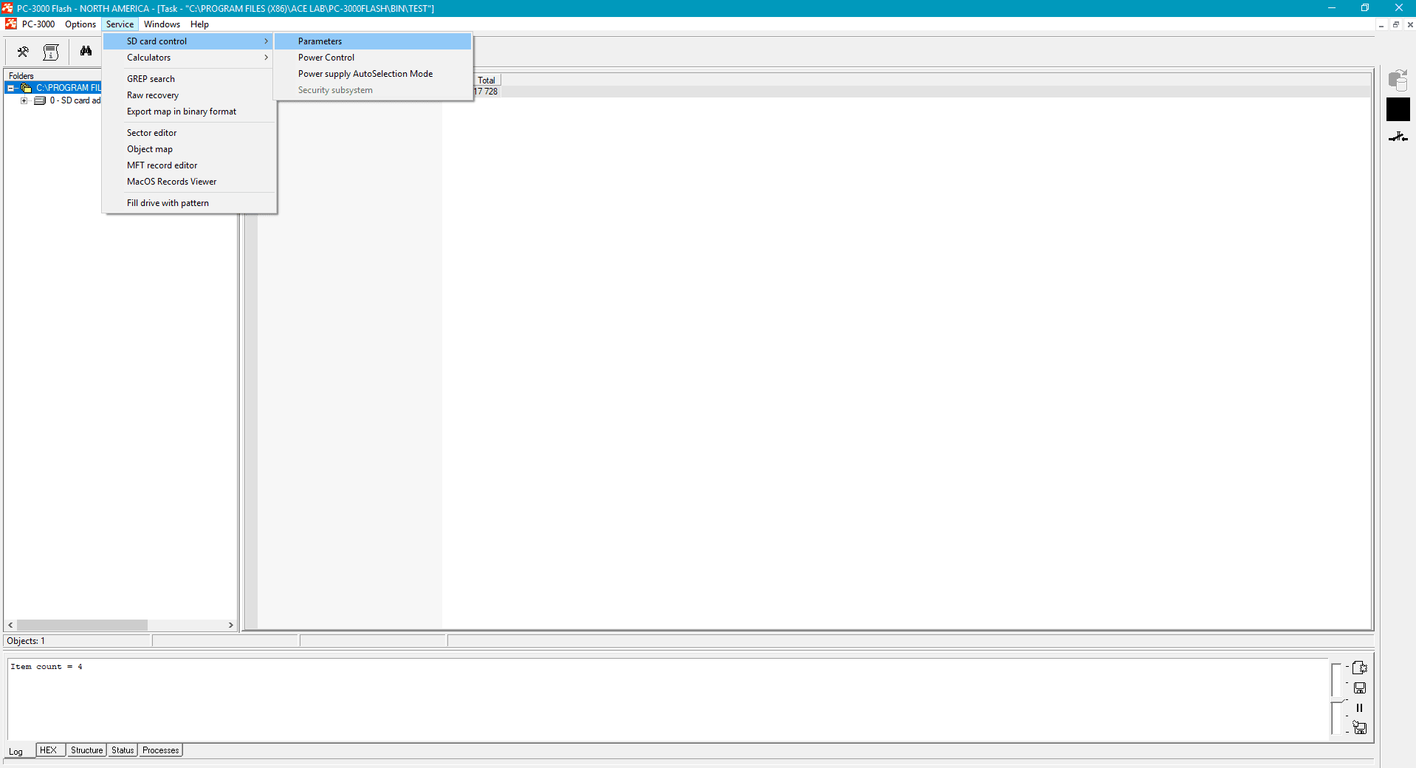Click the folder tree horizontal scrollbar thumb
Image resolution: width=1416 pixels, height=768 pixels.
click(82, 625)
